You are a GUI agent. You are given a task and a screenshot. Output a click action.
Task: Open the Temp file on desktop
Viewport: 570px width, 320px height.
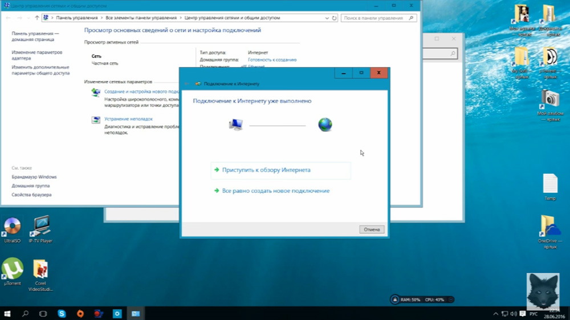[550, 184]
